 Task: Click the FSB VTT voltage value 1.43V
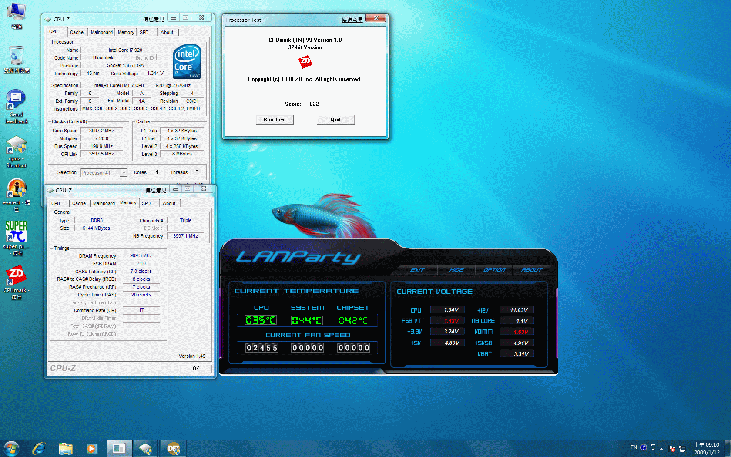pos(447,321)
